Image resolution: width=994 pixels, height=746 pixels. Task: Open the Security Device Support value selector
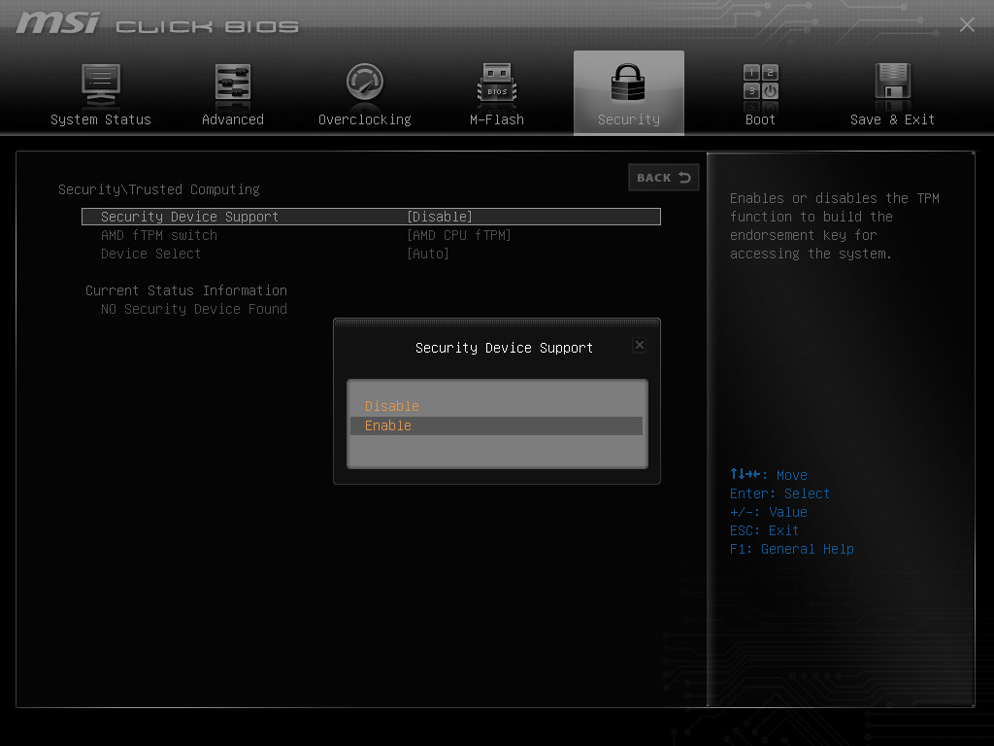click(439, 216)
